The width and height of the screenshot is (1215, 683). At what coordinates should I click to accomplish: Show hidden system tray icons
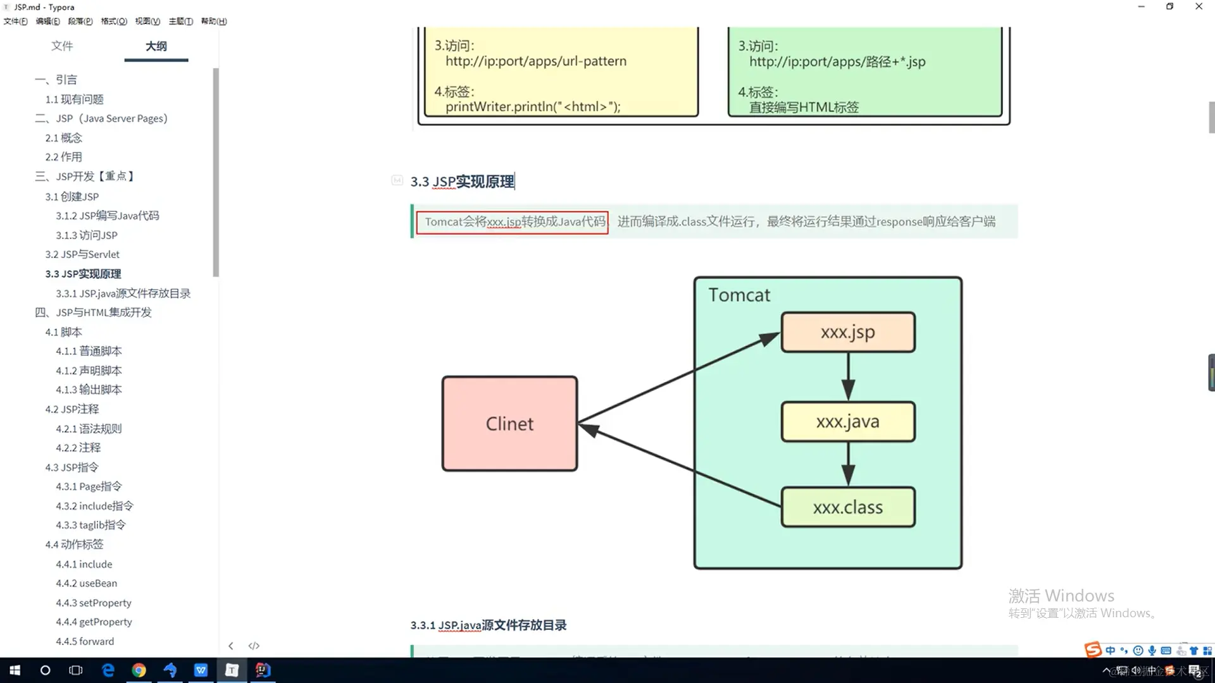click(1106, 671)
